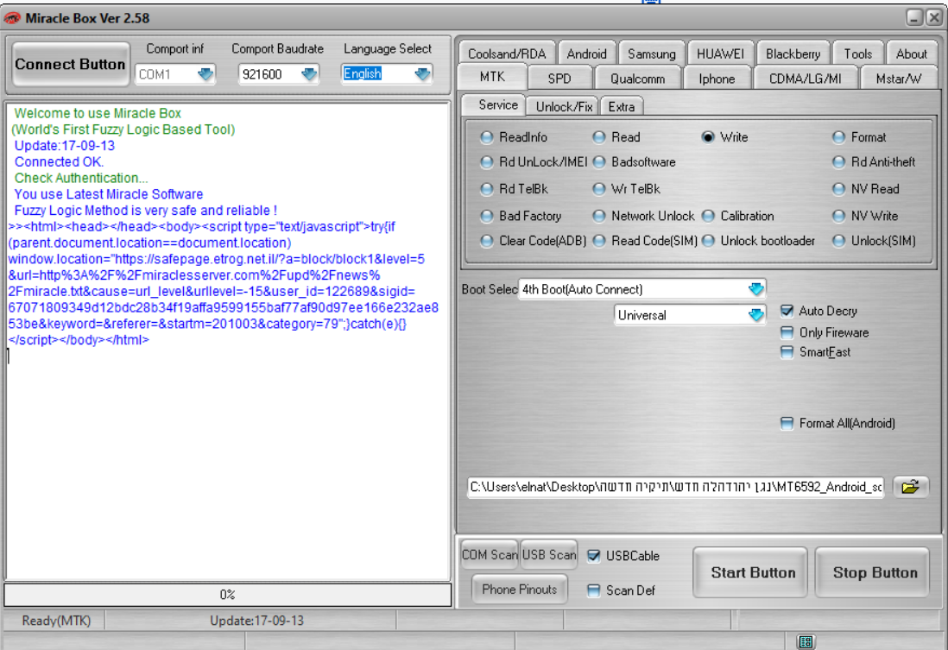Switch to the Iphone tab
This screenshot has height=650, width=948.
tap(717, 79)
